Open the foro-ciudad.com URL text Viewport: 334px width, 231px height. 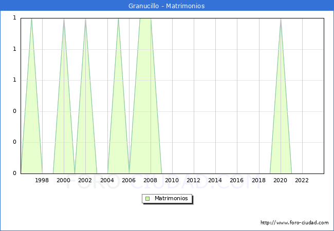click(x=294, y=222)
